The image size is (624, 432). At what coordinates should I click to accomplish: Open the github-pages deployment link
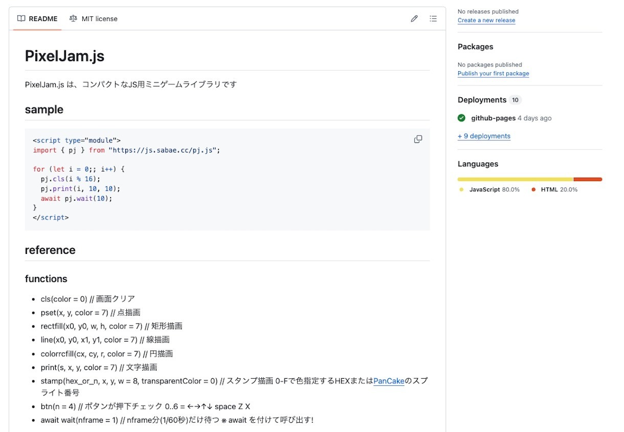(493, 118)
